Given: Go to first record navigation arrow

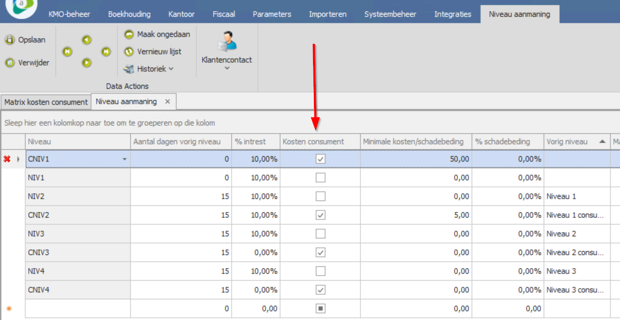Looking at the screenshot, I should [x=67, y=52].
